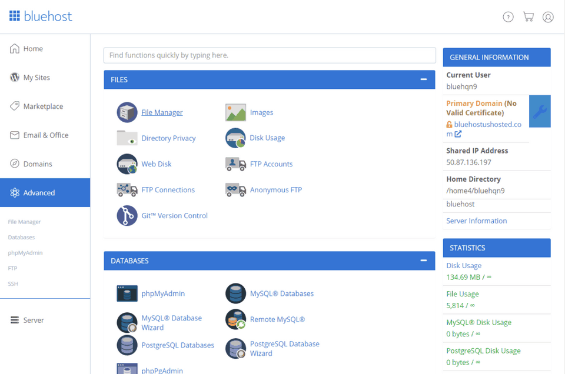Click the home directory path /home4/bluehqn9
Viewport: 565px width, 374px height.
point(476,191)
